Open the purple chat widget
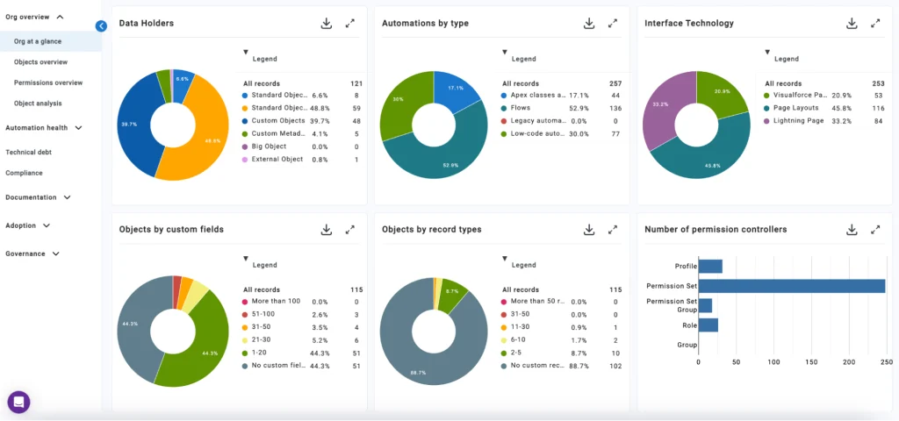The image size is (899, 421). [18, 402]
